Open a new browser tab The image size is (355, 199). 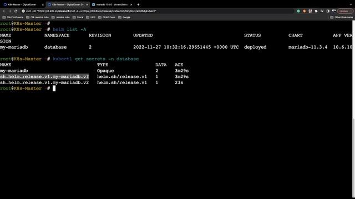[138, 4]
